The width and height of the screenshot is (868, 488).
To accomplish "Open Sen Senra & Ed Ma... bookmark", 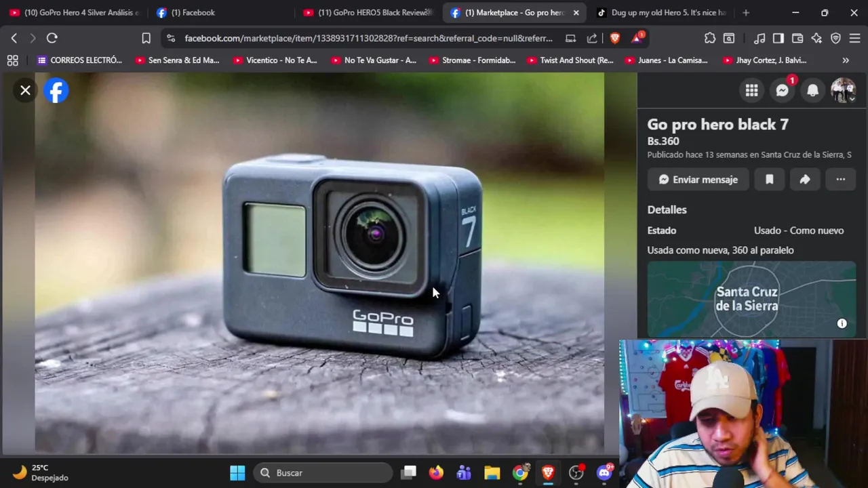I will click(x=177, y=60).
